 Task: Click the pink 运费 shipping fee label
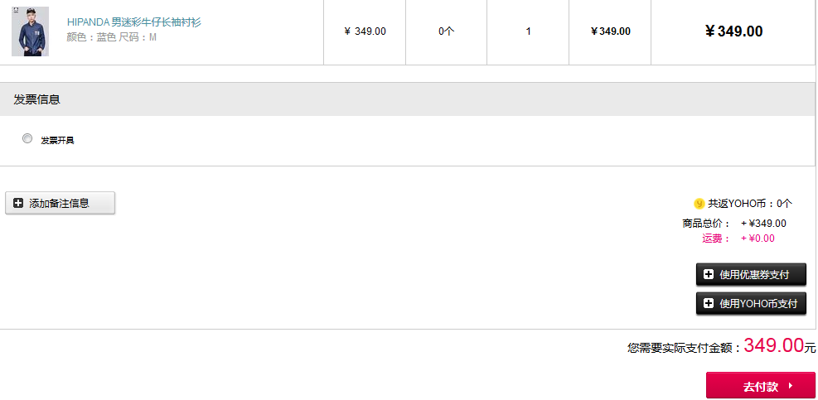(x=716, y=239)
